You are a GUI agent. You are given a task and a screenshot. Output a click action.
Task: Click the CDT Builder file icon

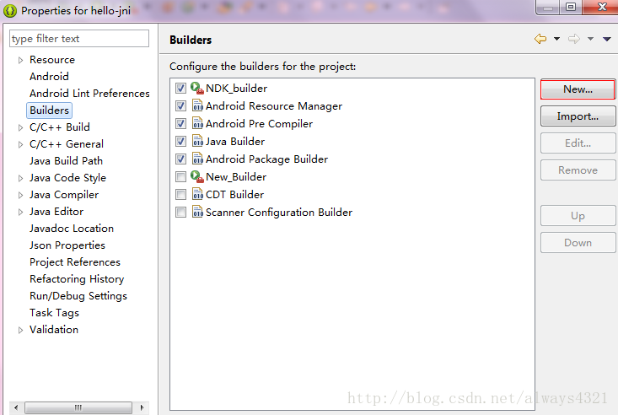[x=197, y=195]
